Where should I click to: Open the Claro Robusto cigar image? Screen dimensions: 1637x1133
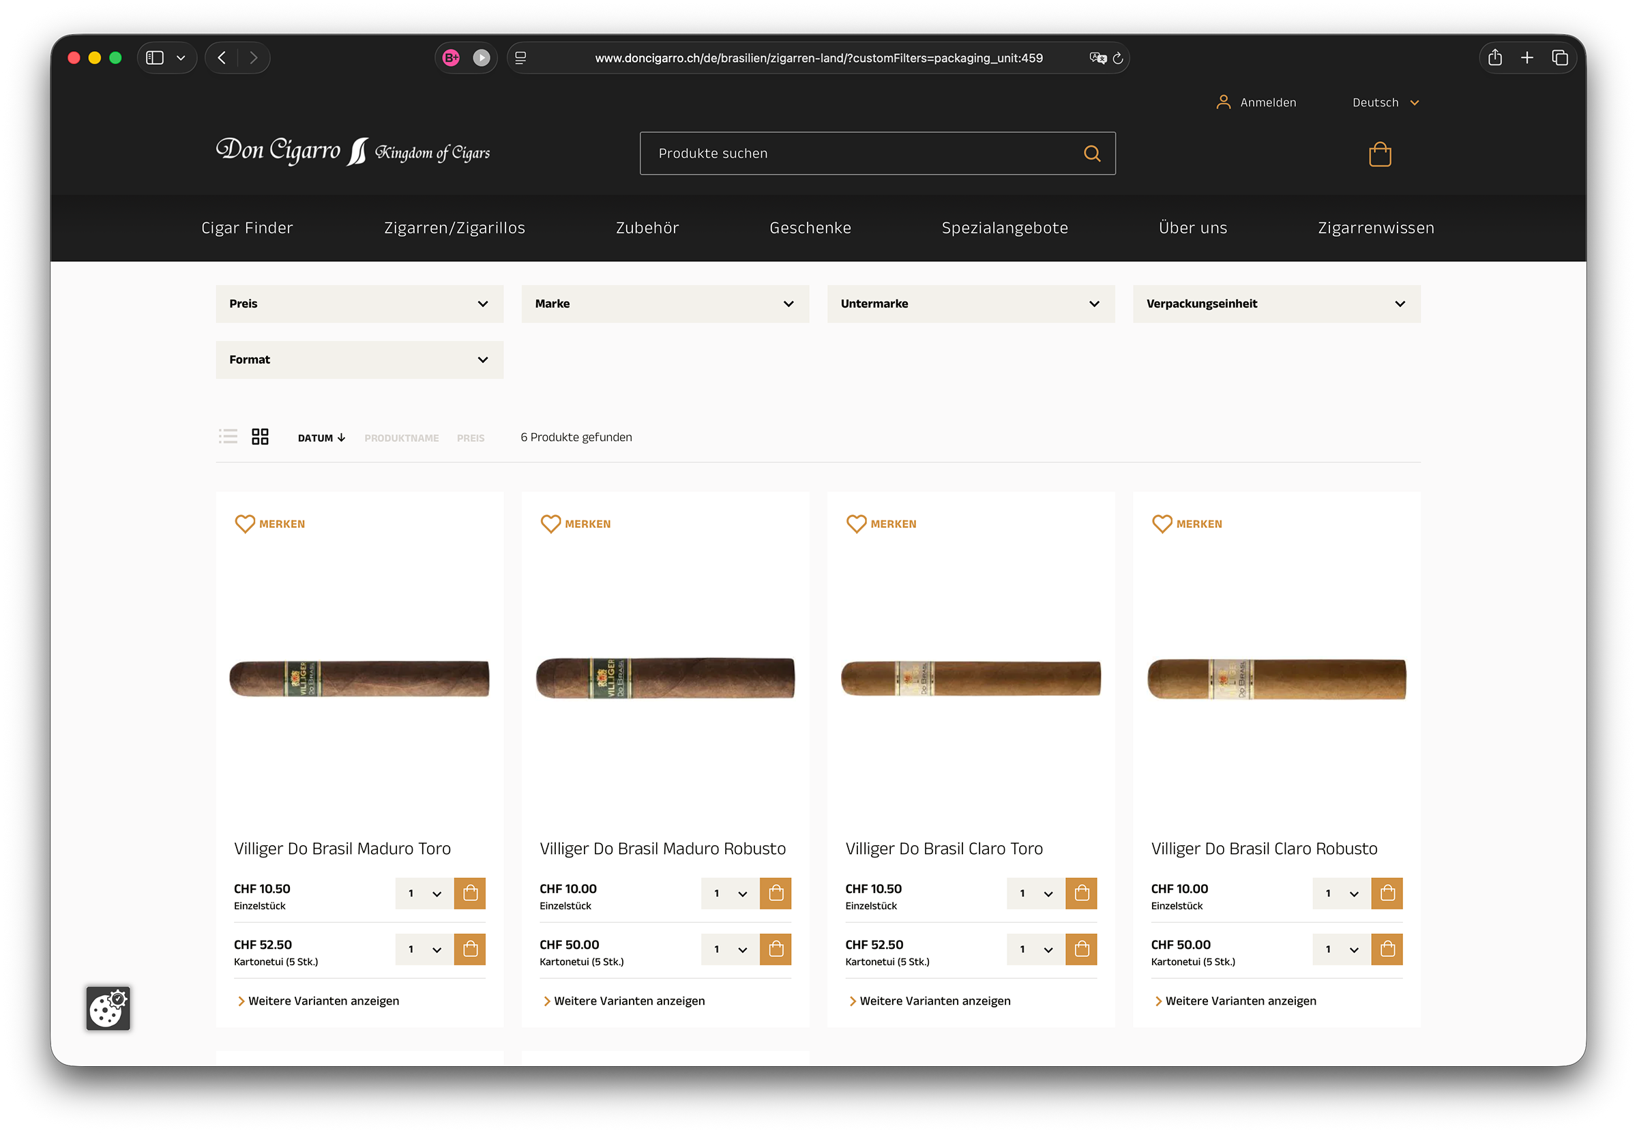pyautogui.click(x=1276, y=679)
